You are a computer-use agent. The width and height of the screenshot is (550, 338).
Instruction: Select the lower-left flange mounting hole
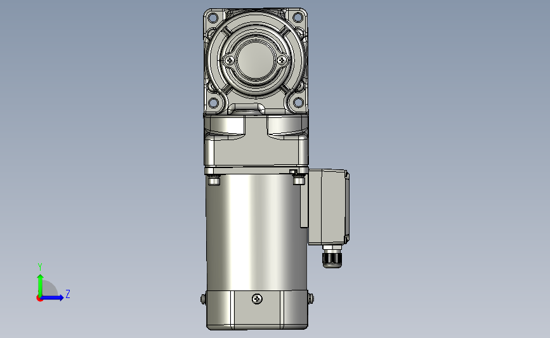click(x=213, y=103)
